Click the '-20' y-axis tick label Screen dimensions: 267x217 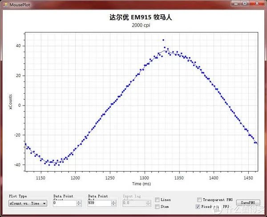click(x=17, y=135)
